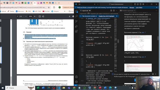Click the 100% zoom field in PDF viewer
This screenshot has height=90, width=160.
[x=30, y=16]
